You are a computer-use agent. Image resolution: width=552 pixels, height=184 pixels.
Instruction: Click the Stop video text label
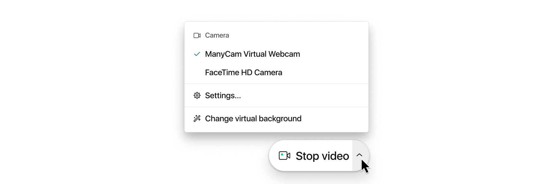(x=322, y=156)
